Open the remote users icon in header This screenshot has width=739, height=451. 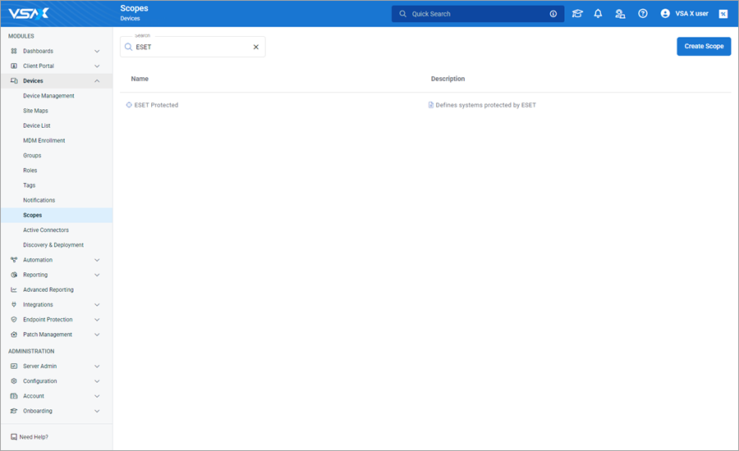tap(620, 14)
